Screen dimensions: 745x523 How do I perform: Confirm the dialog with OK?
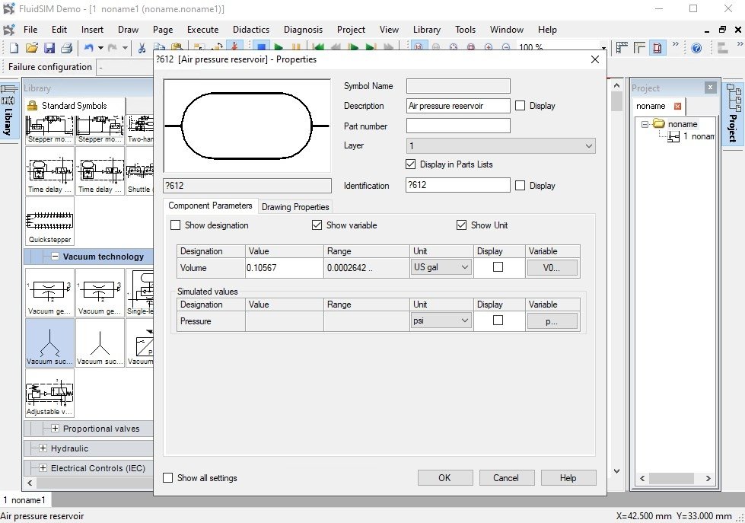pyautogui.click(x=445, y=478)
